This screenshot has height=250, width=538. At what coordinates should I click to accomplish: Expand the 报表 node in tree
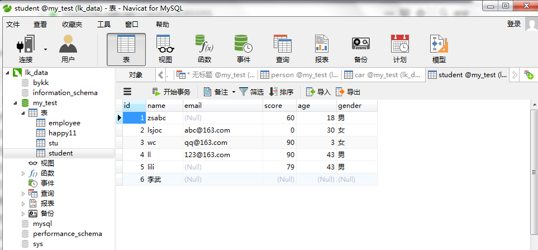click(x=23, y=204)
